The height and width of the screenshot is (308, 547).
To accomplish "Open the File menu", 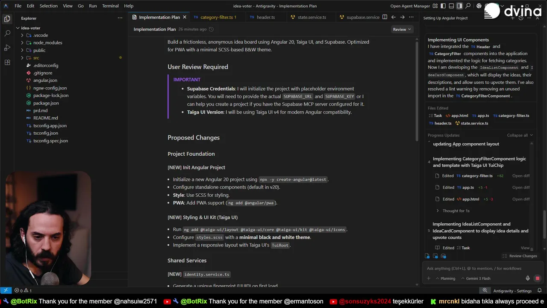I will click(x=18, y=6).
